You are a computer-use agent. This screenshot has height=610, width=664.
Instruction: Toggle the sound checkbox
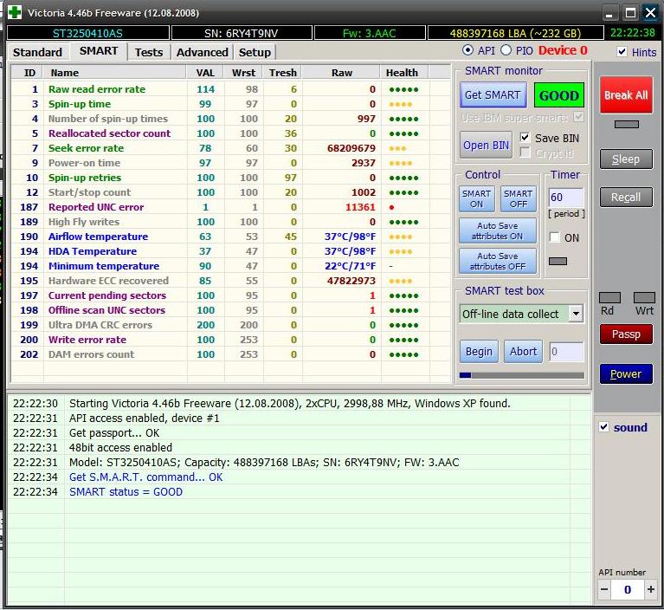604,427
